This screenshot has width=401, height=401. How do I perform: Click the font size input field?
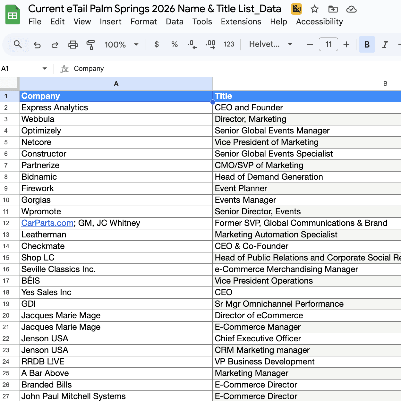[x=328, y=44]
